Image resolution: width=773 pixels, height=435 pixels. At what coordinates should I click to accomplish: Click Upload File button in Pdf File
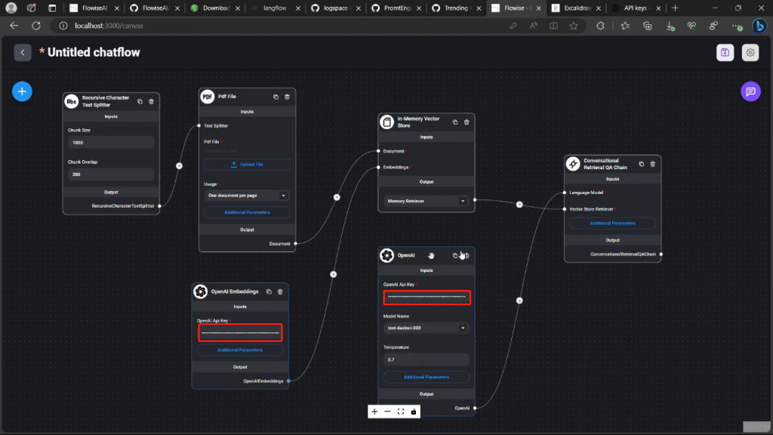(247, 164)
